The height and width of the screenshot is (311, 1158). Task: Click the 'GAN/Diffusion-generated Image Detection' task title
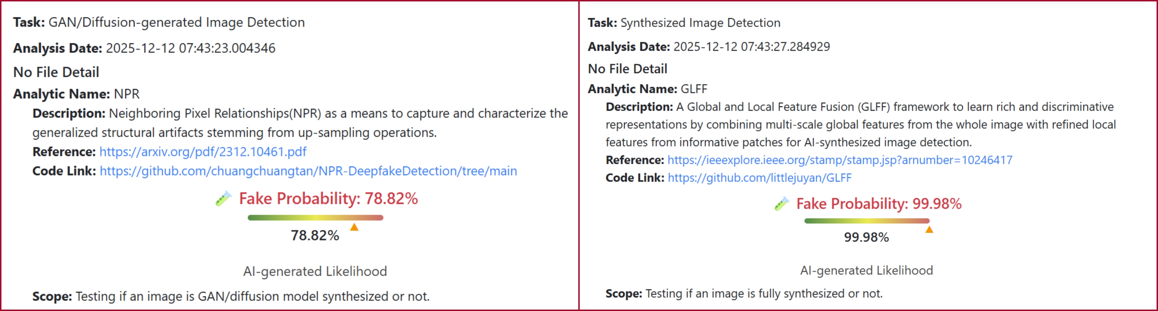coord(176,22)
